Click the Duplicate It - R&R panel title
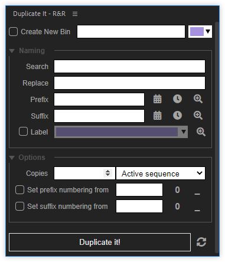This screenshot has height=262, width=225. (x=40, y=14)
